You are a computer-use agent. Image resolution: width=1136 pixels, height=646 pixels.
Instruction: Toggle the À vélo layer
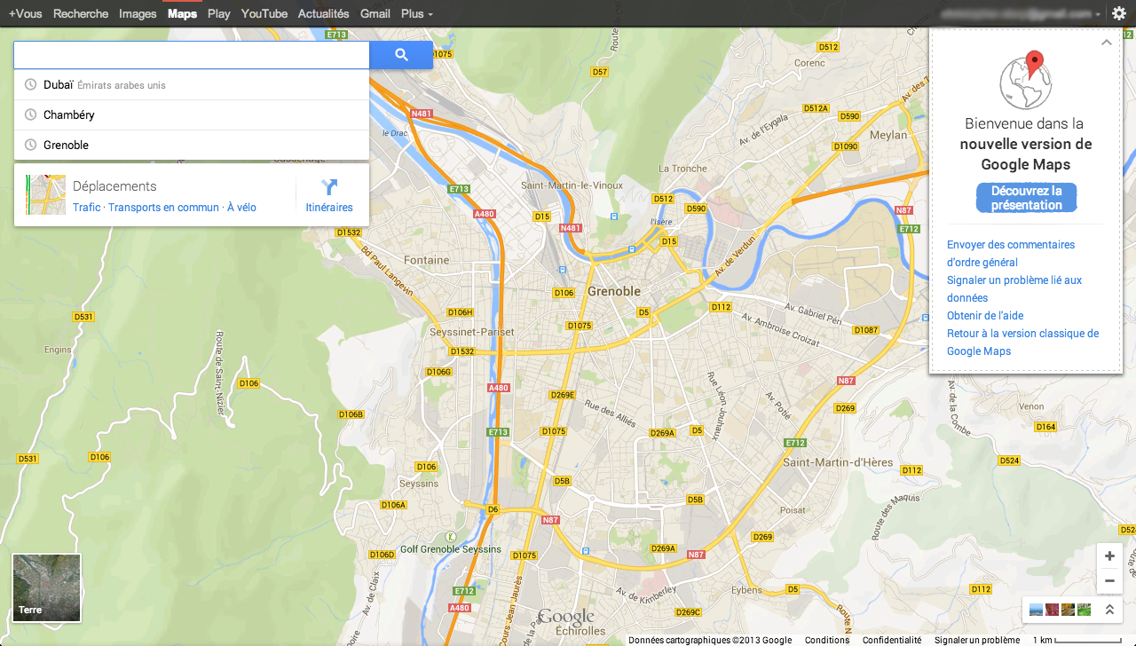tap(241, 208)
